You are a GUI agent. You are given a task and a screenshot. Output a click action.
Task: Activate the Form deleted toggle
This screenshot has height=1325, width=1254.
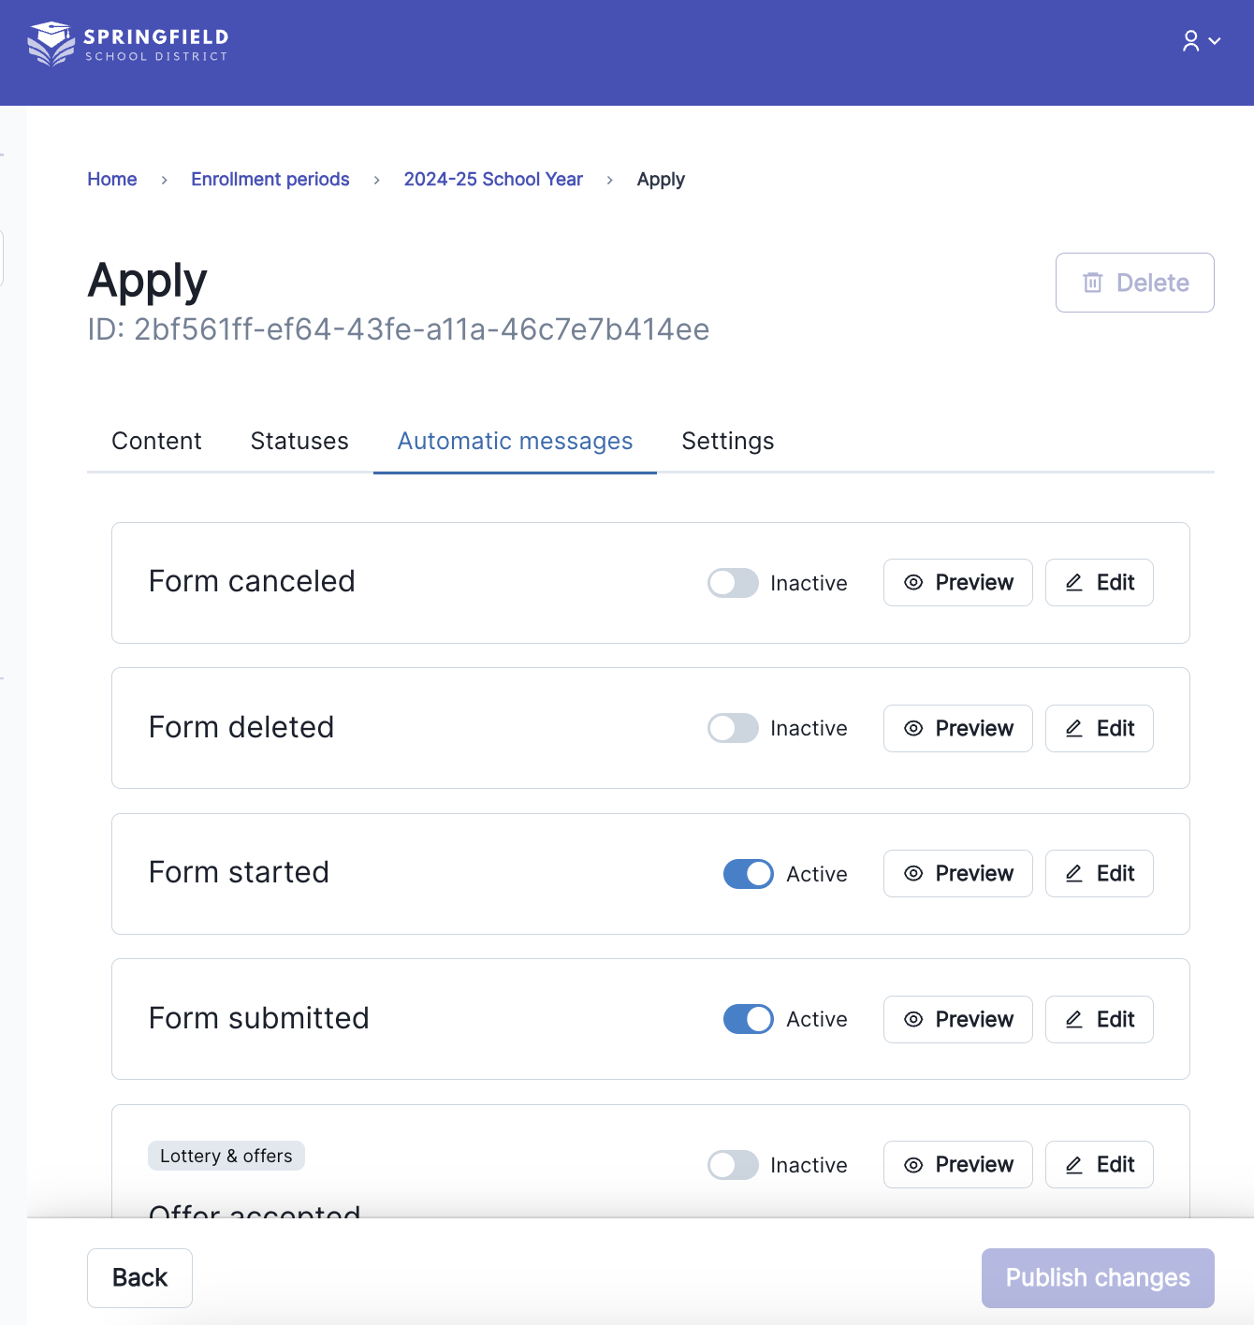pyautogui.click(x=733, y=728)
